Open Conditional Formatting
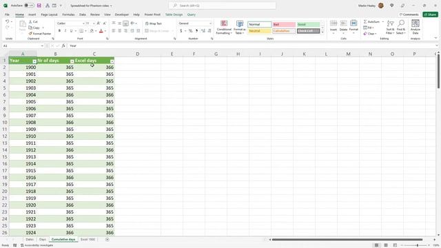441x248 pixels. [224, 28]
